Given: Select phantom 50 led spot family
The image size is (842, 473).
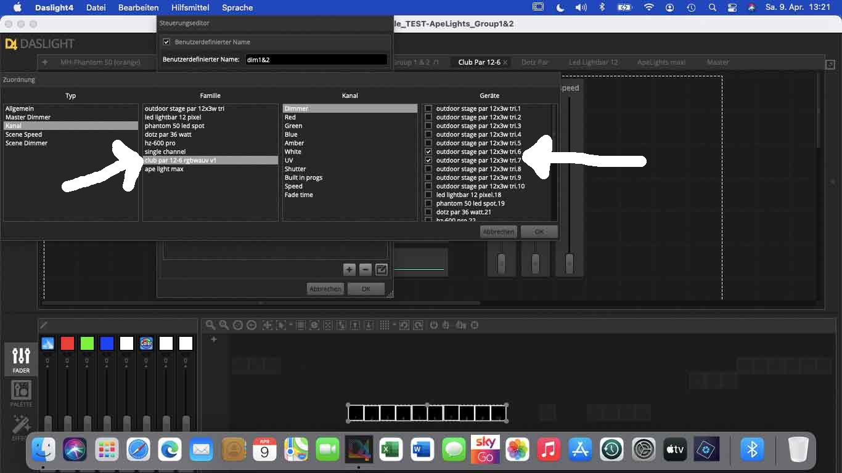Looking at the screenshot, I should tap(210, 126).
